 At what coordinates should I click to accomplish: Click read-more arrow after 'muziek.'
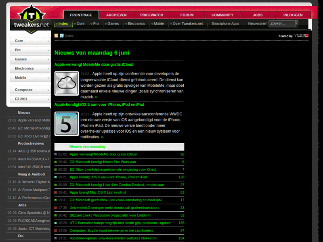click(96, 97)
